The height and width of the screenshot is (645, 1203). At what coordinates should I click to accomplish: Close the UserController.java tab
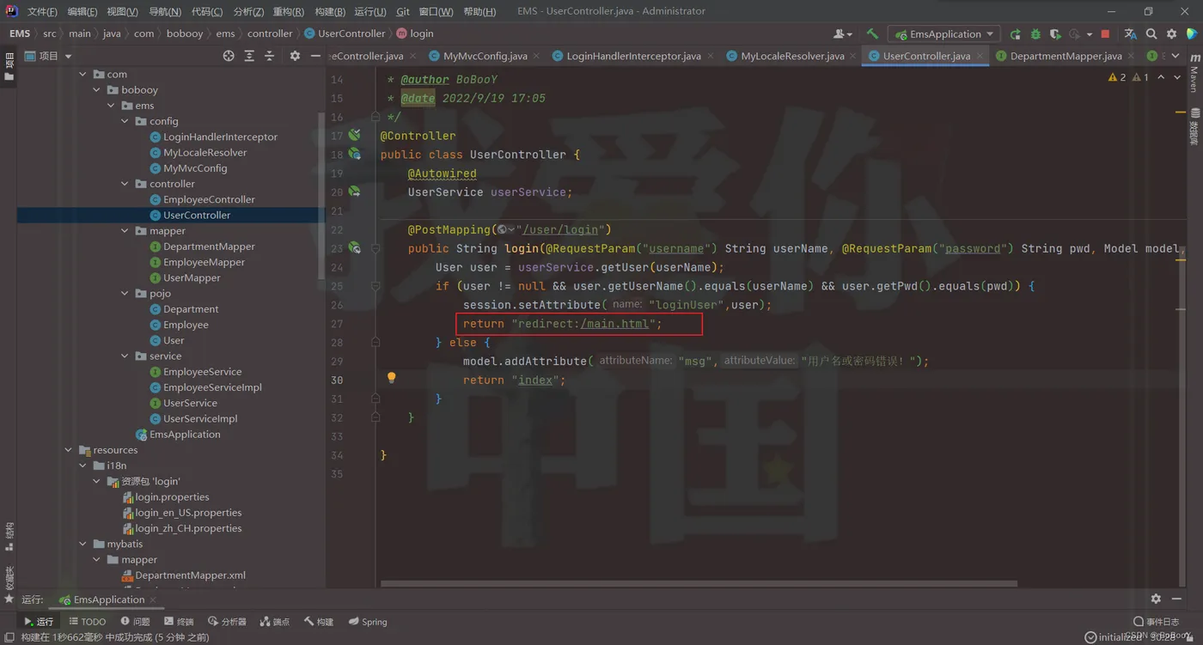[x=980, y=56]
